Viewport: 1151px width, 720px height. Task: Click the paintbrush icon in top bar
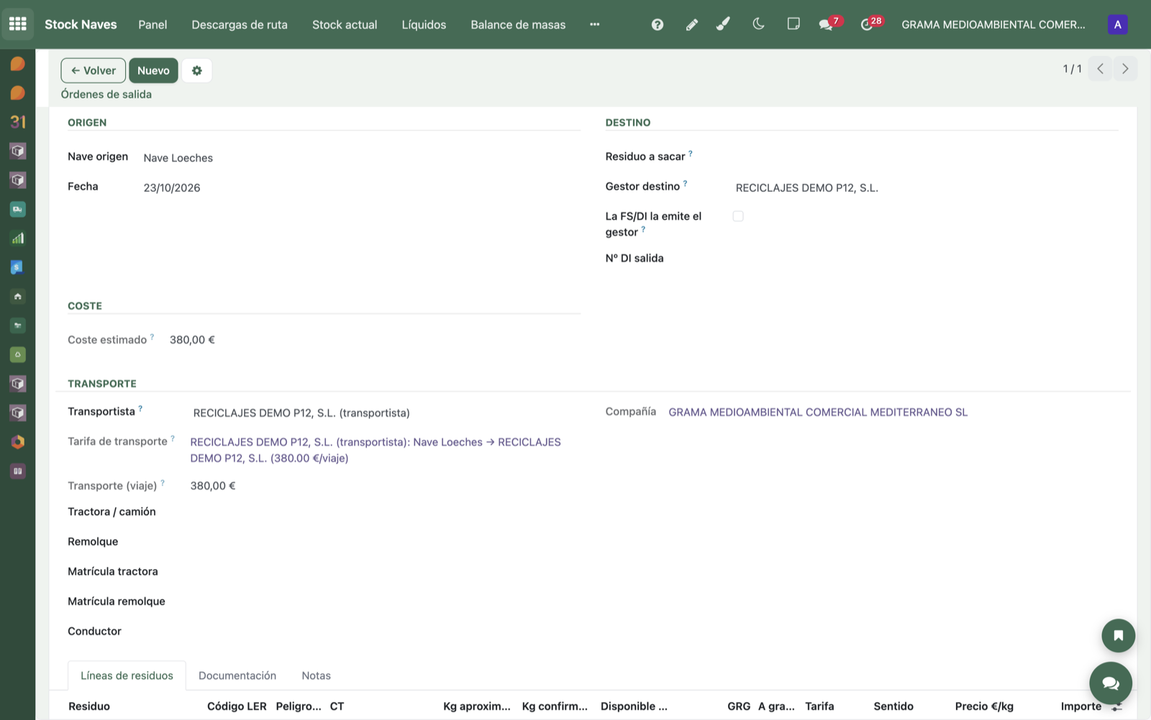(724, 24)
